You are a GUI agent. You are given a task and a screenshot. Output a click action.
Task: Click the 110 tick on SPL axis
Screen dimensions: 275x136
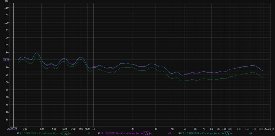pos(7,8)
